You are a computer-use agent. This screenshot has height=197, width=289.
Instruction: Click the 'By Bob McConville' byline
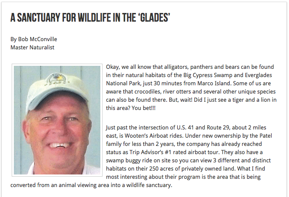[x=34, y=39]
